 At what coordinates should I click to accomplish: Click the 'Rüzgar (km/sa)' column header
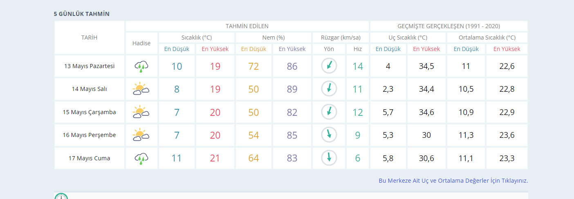pyautogui.click(x=340, y=38)
